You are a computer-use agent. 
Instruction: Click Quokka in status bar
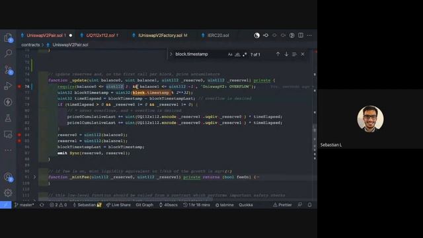coord(245,205)
